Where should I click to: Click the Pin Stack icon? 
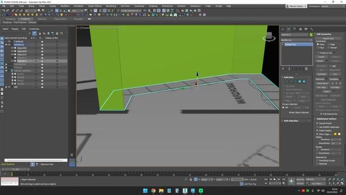283,69
